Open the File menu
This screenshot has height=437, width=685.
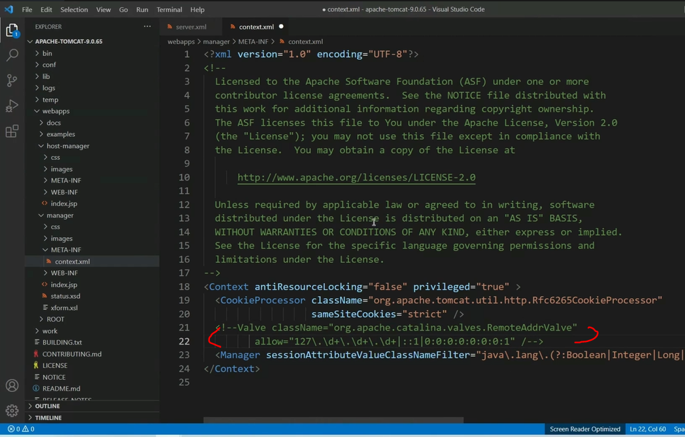click(27, 9)
